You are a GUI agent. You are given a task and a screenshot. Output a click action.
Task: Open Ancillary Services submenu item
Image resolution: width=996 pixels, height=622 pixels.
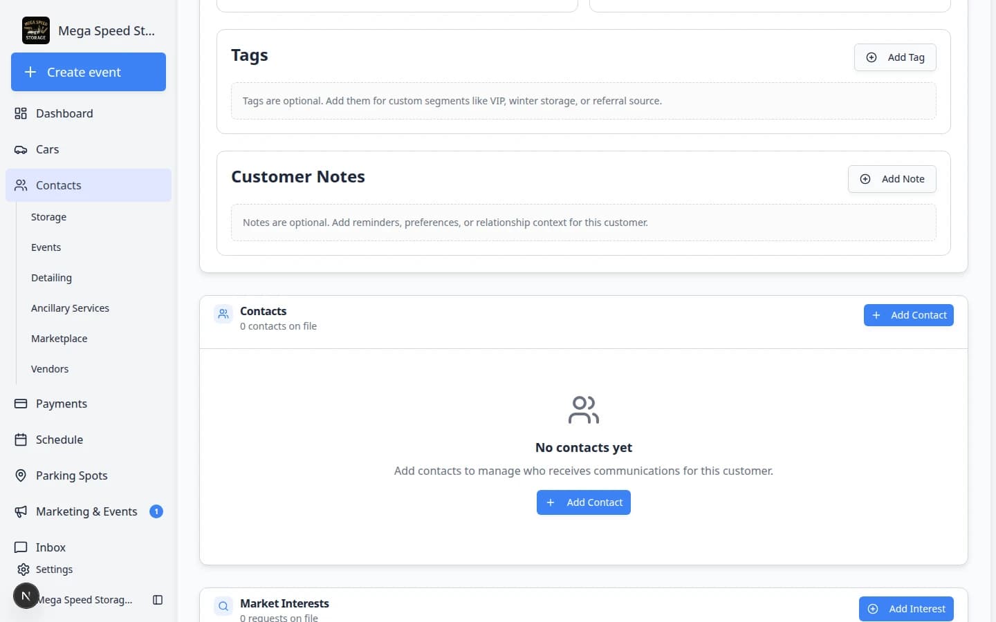coord(70,308)
